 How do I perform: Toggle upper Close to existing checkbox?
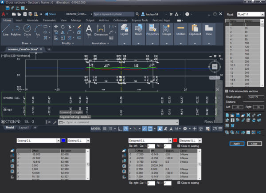coord(179,146)
